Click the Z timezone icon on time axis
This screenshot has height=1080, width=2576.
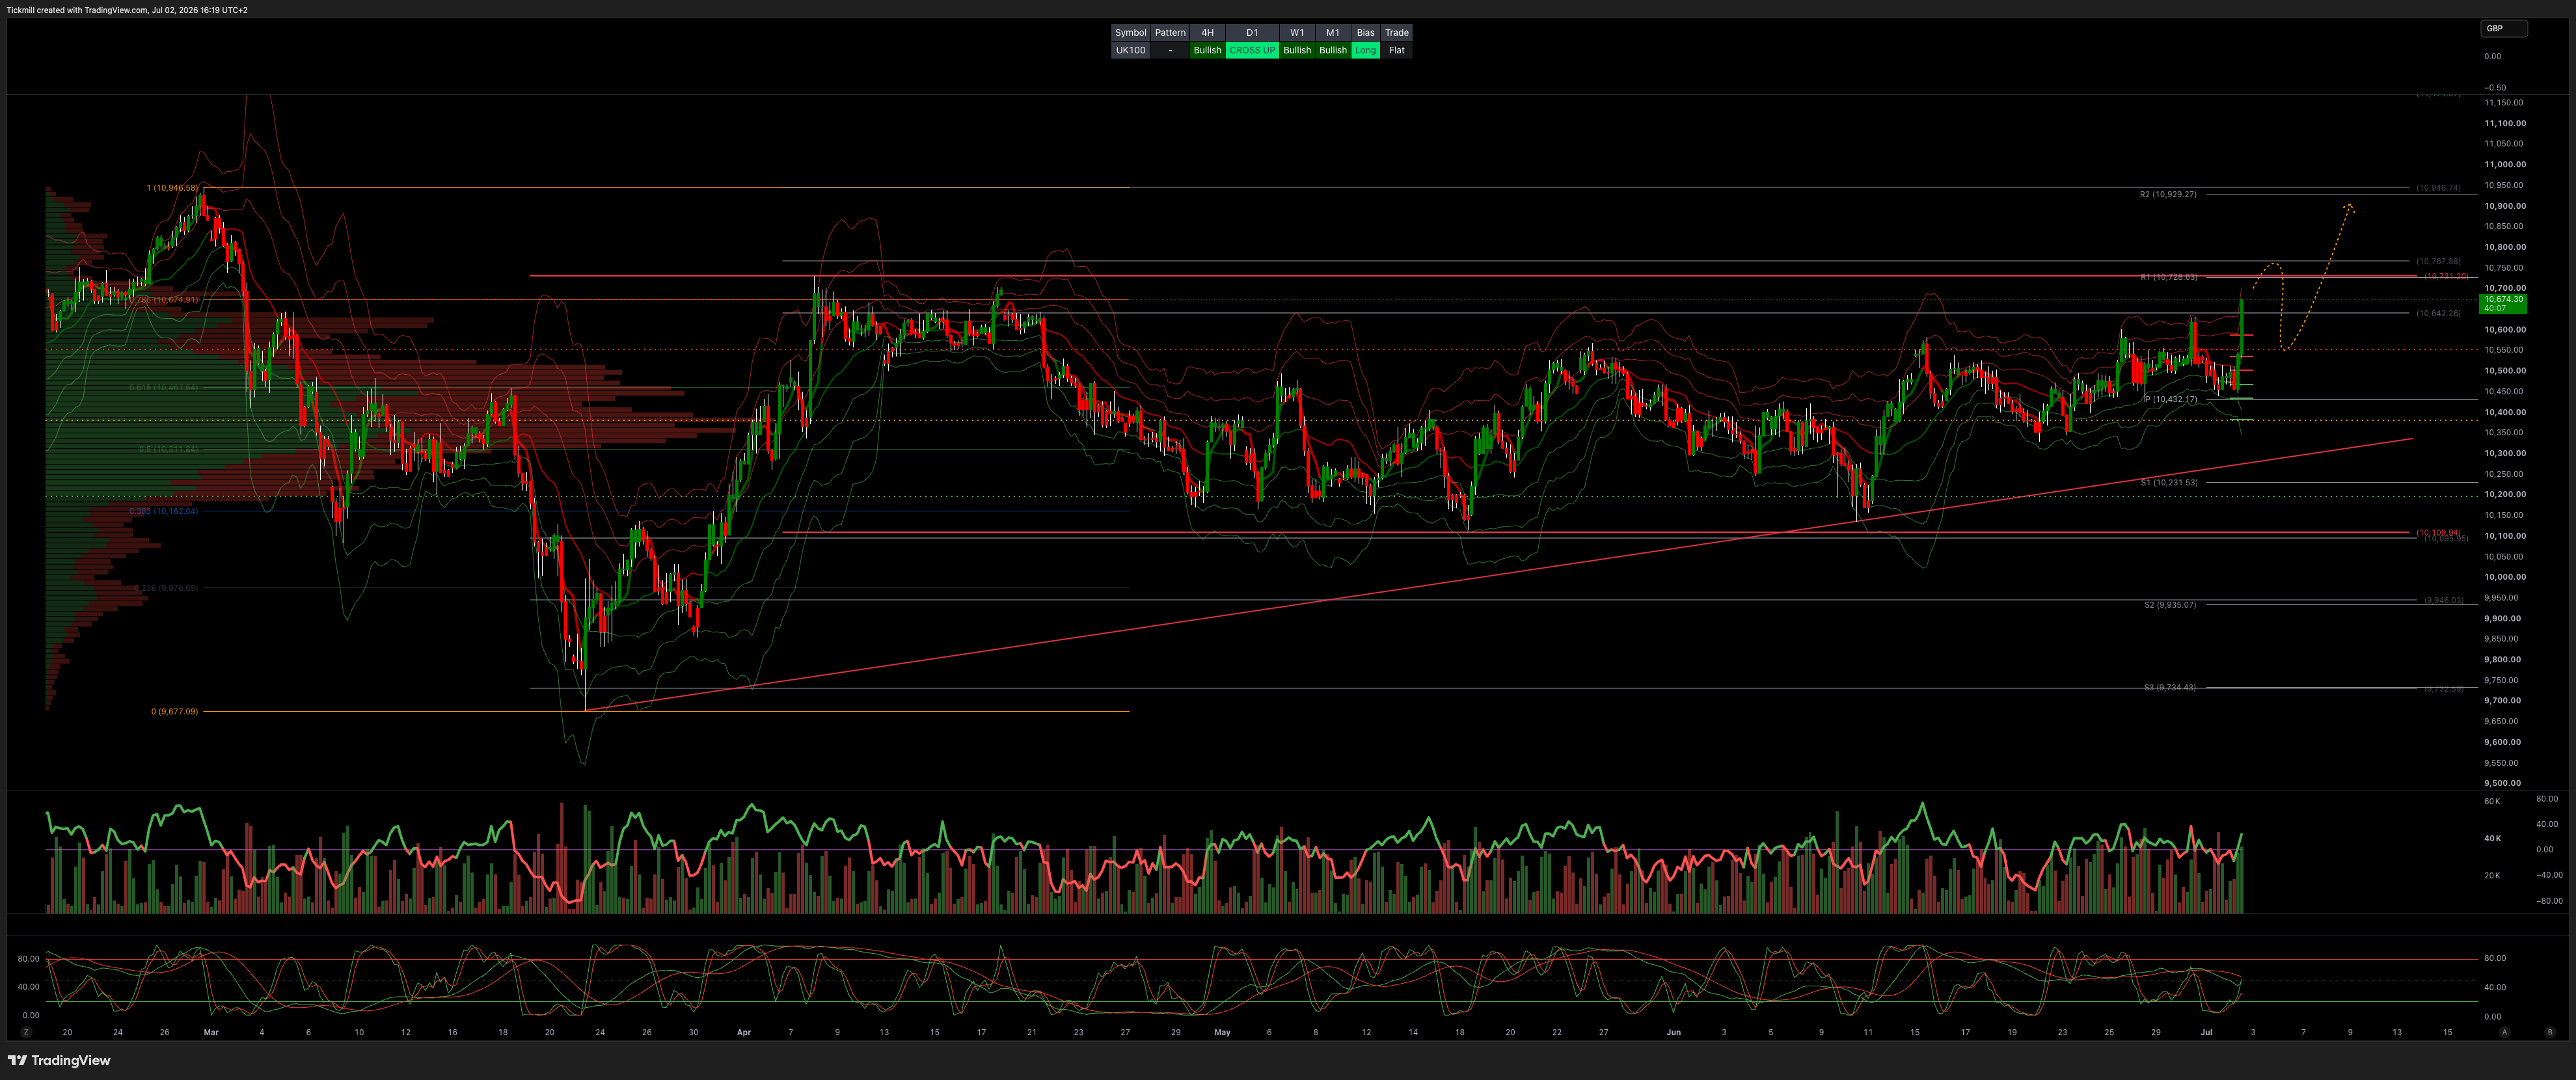(x=26, y=1032)
